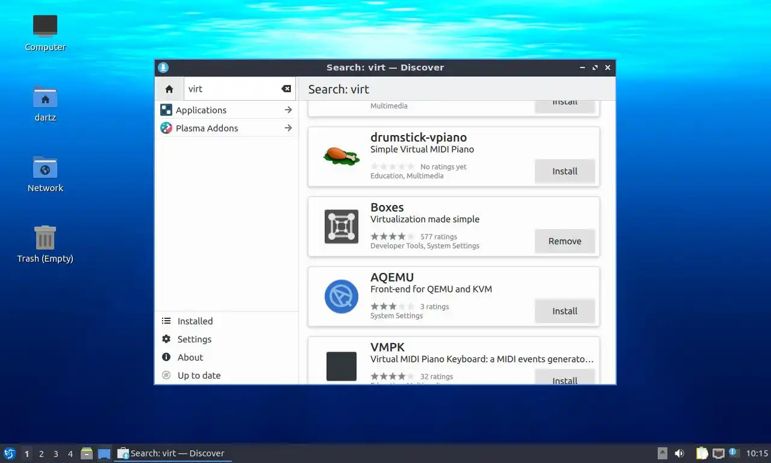771x463 pixels.
Task: Click "Virtualization made simple" description
Action: [x=425, y=219]
